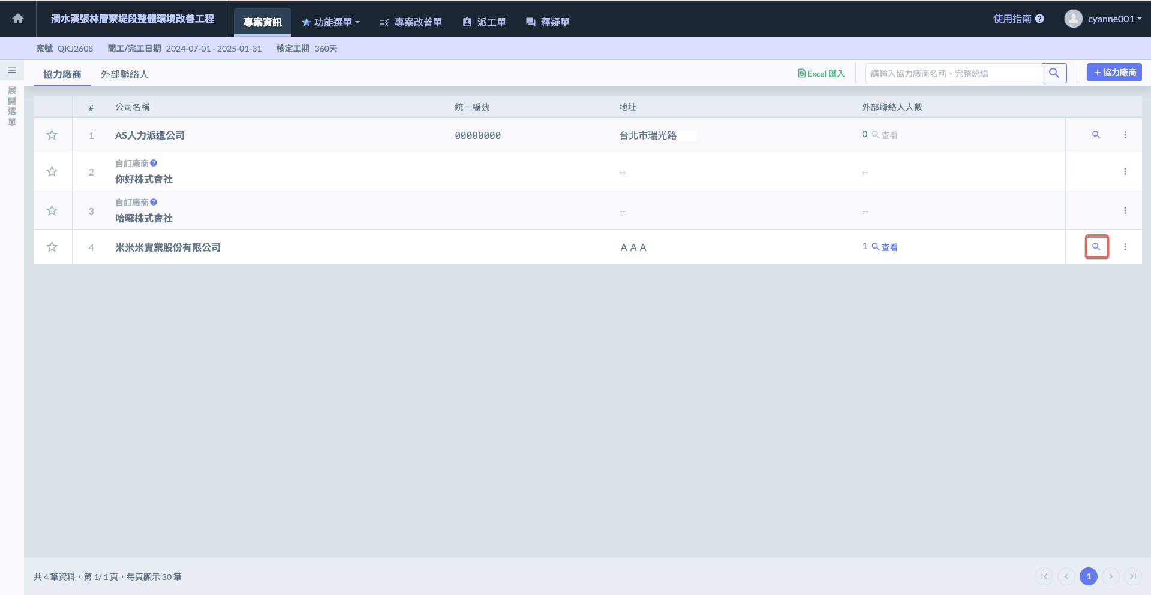This screenshot has height=595, width=1151.
Task: Click 查看 link for 米米米實業股份有限公司 contacts
Action: coord(885,247)
